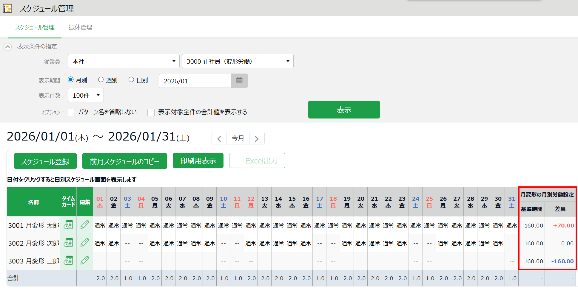Open daily schedule for 18 日

click(333, 202)
